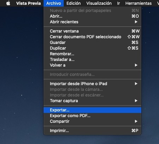Open the Herramientas menu
Screen dimensions: 159x144
pyautogui.click(x=139, y=3)
